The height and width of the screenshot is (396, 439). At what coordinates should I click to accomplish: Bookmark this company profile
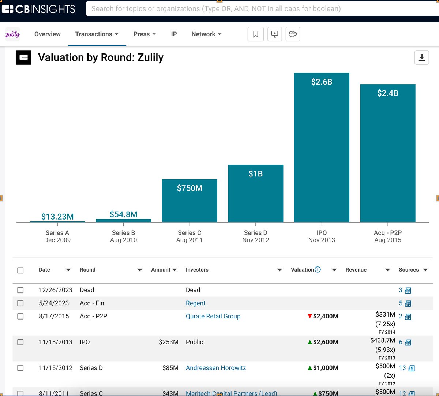point(256,34)
